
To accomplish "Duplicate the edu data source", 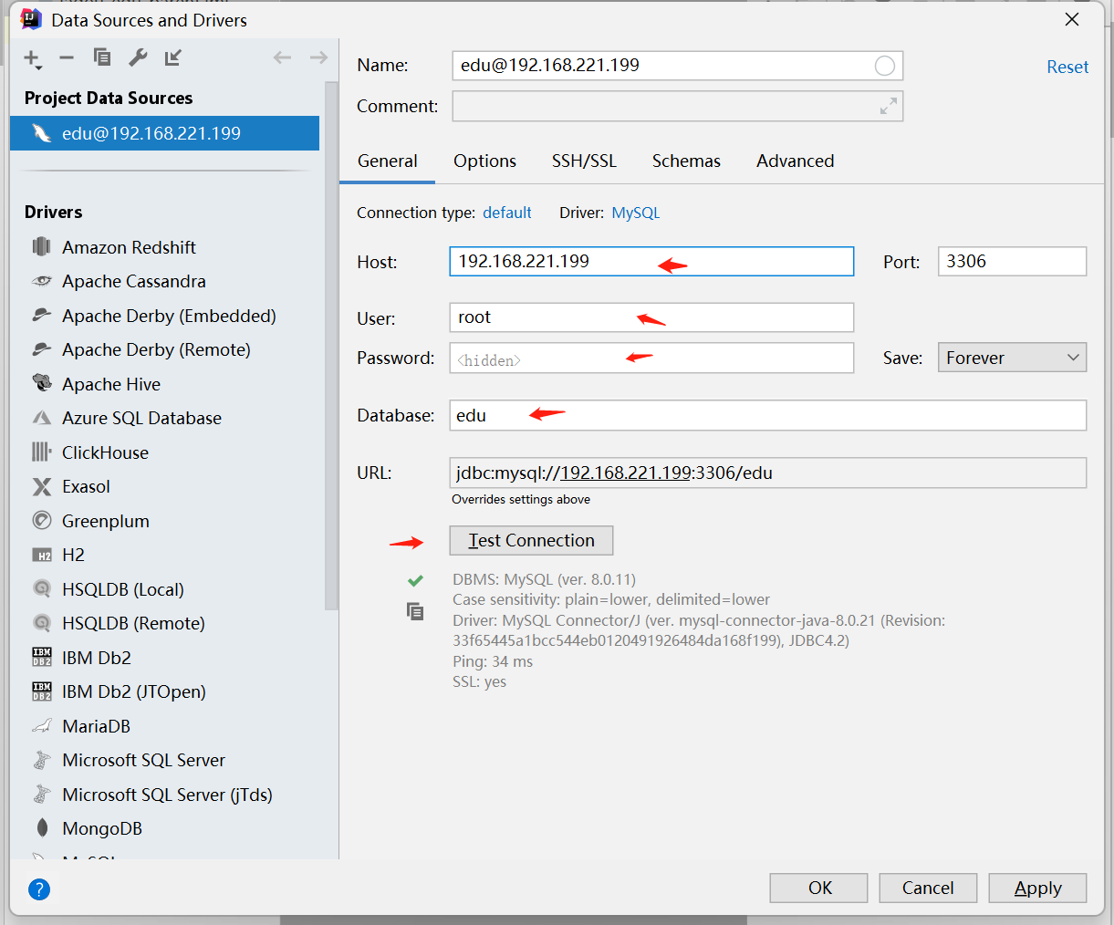I will click(x=102, y=57).
